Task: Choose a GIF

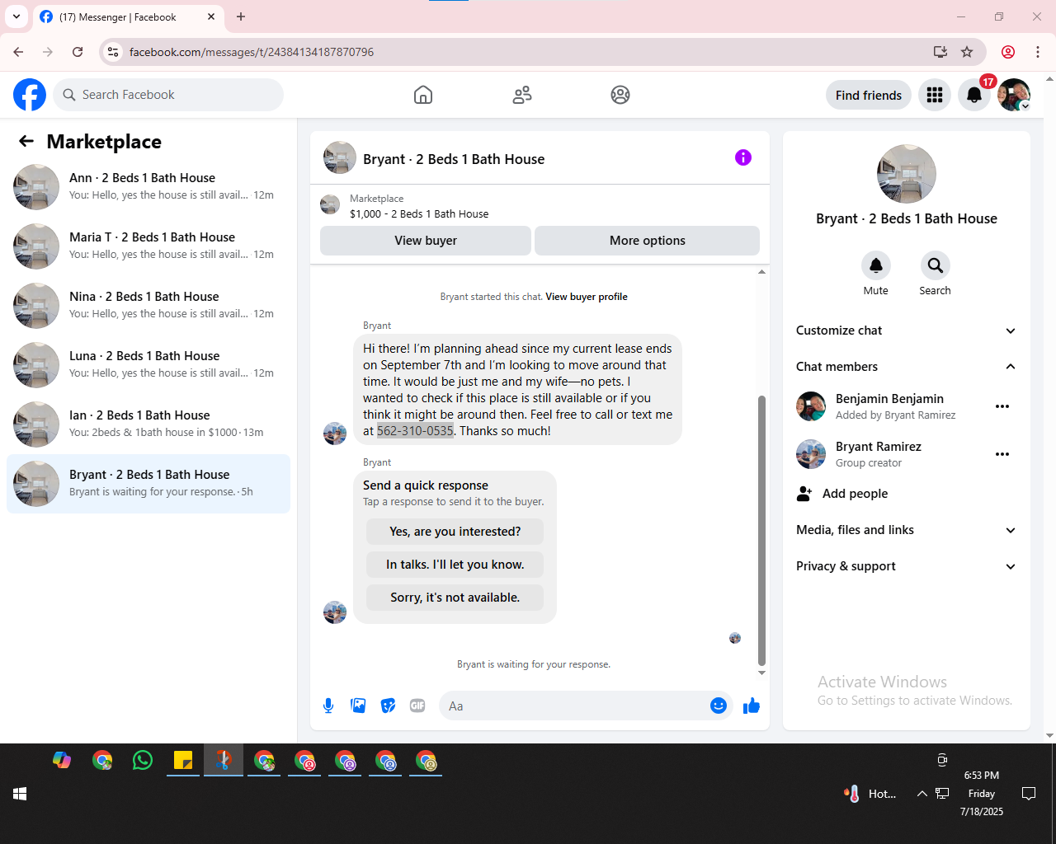Action: [x=417, y=706]
